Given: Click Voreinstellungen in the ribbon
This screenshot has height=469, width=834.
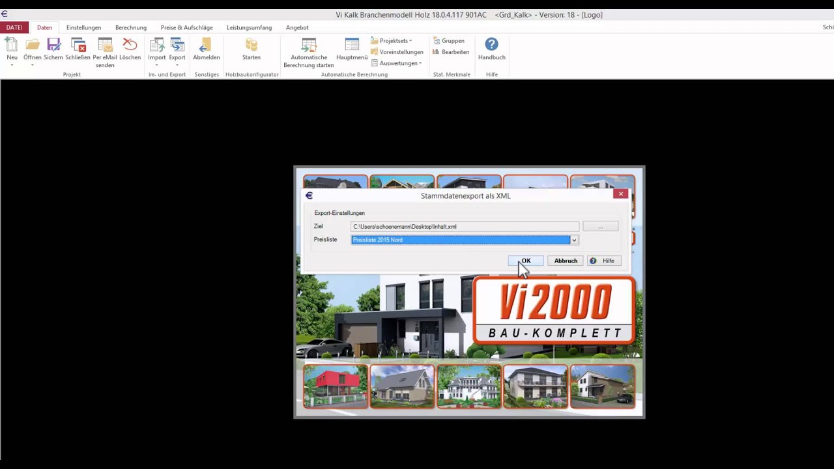Looking at the screenshot, I should click(397, 52).
